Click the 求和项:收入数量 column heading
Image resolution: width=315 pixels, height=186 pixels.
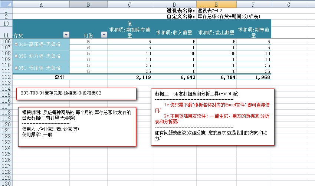click(x=174, y=33)
